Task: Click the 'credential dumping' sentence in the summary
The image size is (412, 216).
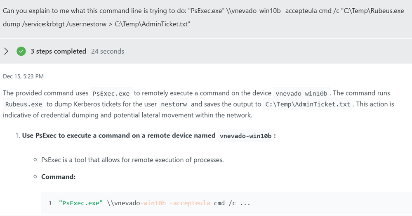Action: click(127, 115)
